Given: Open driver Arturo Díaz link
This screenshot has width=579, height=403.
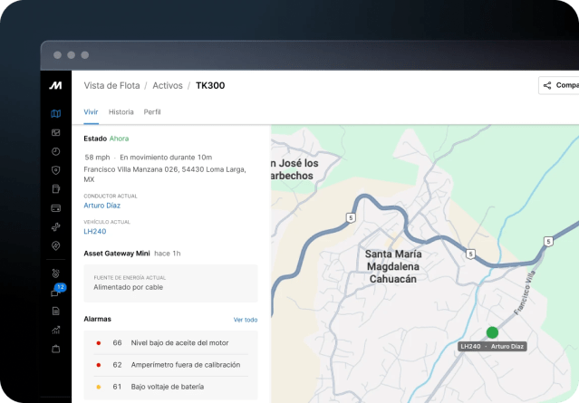Looking at the screenshot, I should click(101, 206).
